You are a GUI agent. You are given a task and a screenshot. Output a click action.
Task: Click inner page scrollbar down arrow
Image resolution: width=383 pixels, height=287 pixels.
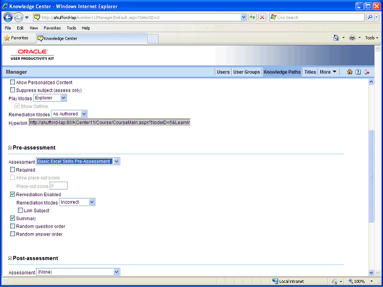point(371,273)
